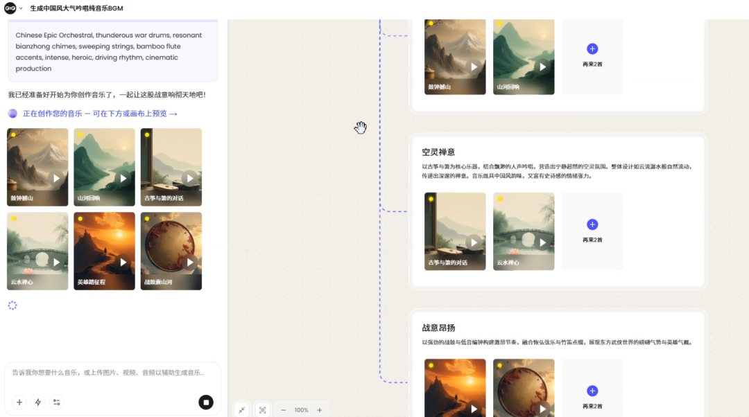Click the 再来2首 button in 空灵禅意 section
749x417 pixels.
pos(592,224)
